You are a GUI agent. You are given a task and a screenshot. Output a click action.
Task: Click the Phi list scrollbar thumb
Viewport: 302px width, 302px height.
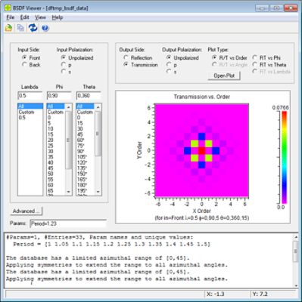69,140
